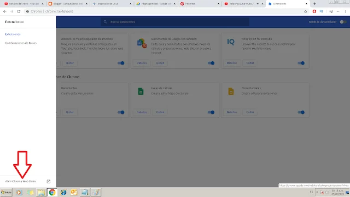The height and width of the screenshot is (197, 350).
Task: Open the Chrome three-dot menu
Action: (345, 11)
